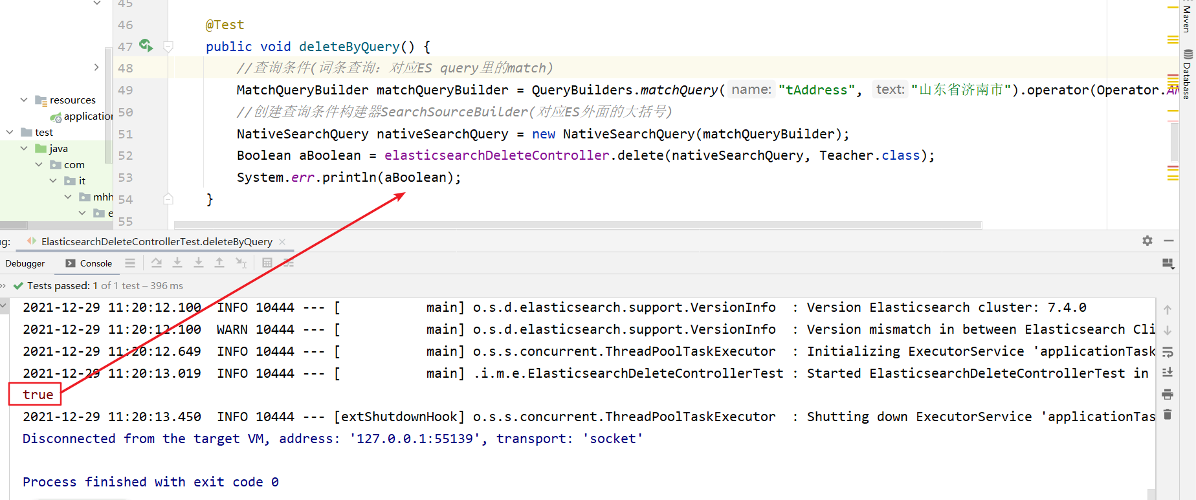
Task: Expand the collapsed folder above resources
Action: coord(96,67)
